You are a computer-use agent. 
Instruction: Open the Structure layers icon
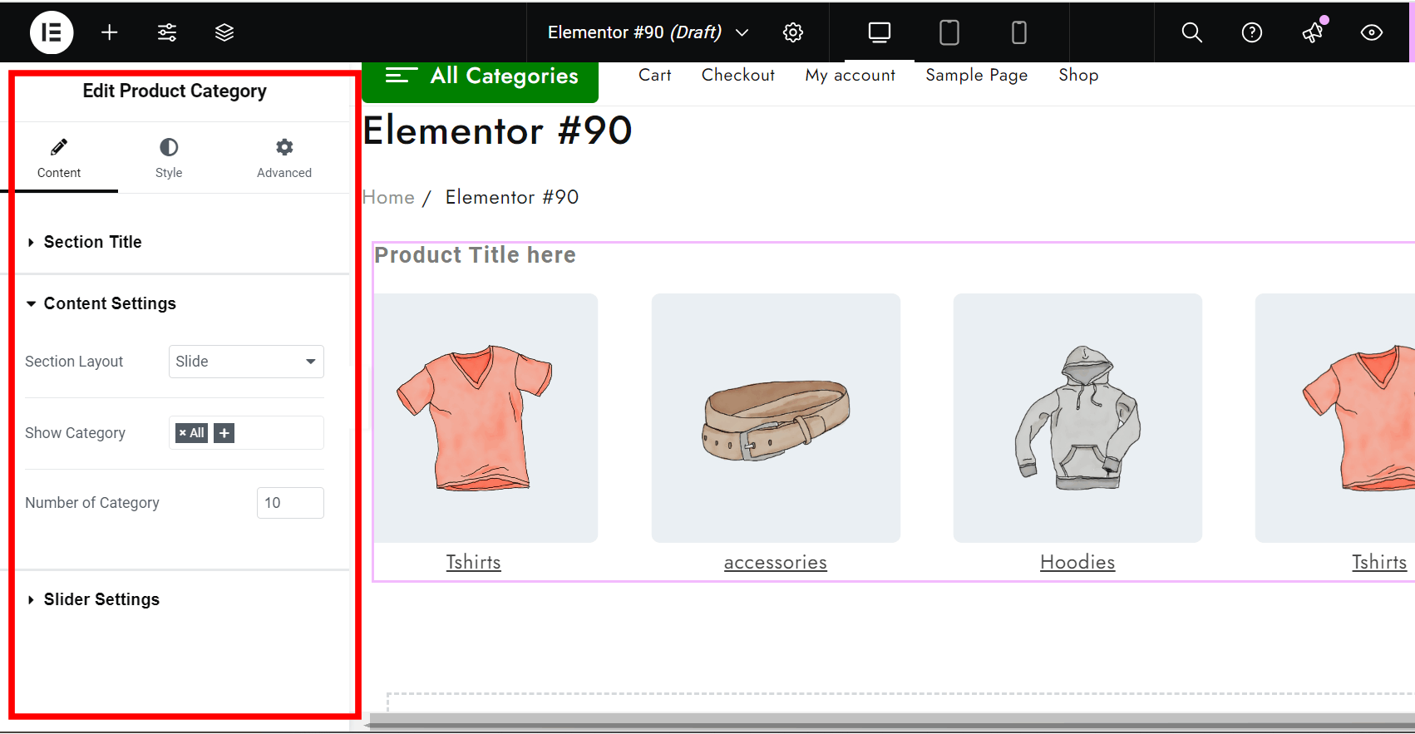coord(224,32)
